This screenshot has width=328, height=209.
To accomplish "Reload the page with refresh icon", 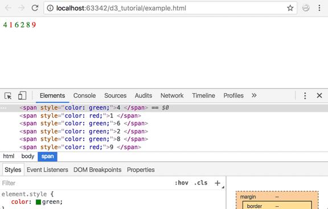I will tap(35, 8).
